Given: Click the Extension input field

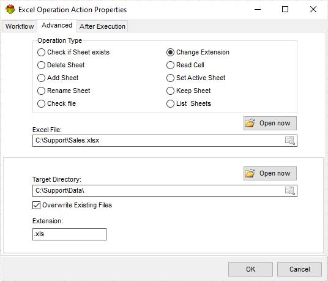Looking at the screenshot, I should point(69,234).
